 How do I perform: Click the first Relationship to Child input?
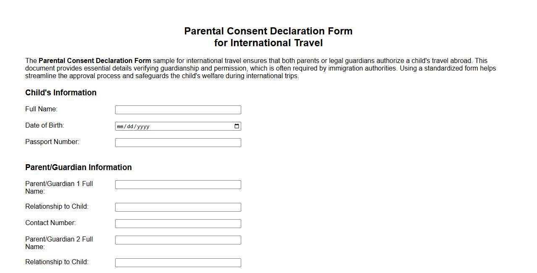pos(178,207)
